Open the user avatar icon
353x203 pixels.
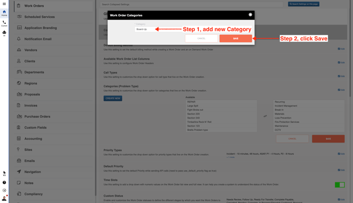[4, 198]
